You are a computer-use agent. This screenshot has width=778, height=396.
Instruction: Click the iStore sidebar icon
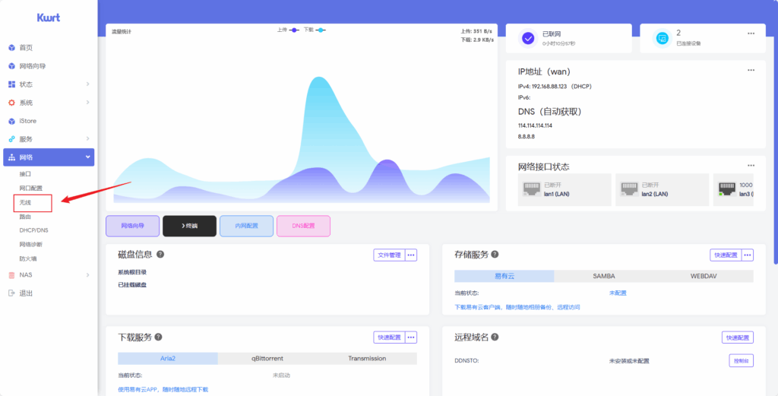[x=11, y=121]
